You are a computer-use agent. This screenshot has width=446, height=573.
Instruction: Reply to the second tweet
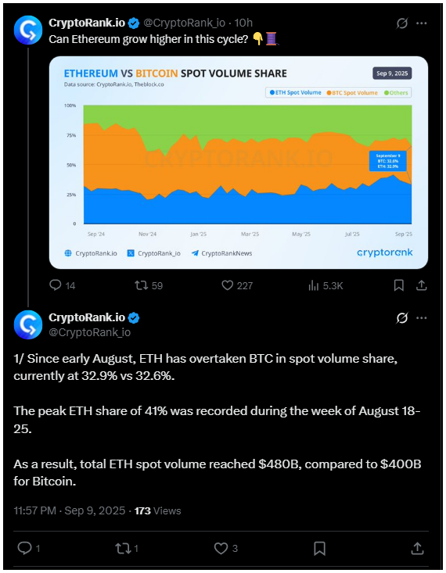(x=24, y=548)
